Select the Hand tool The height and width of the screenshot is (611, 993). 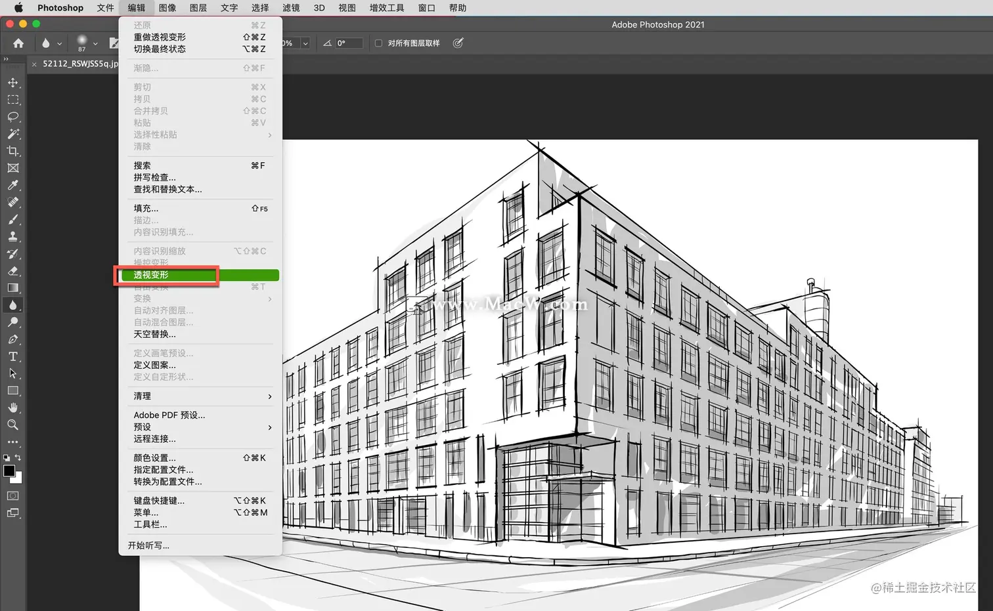[13, 408]
